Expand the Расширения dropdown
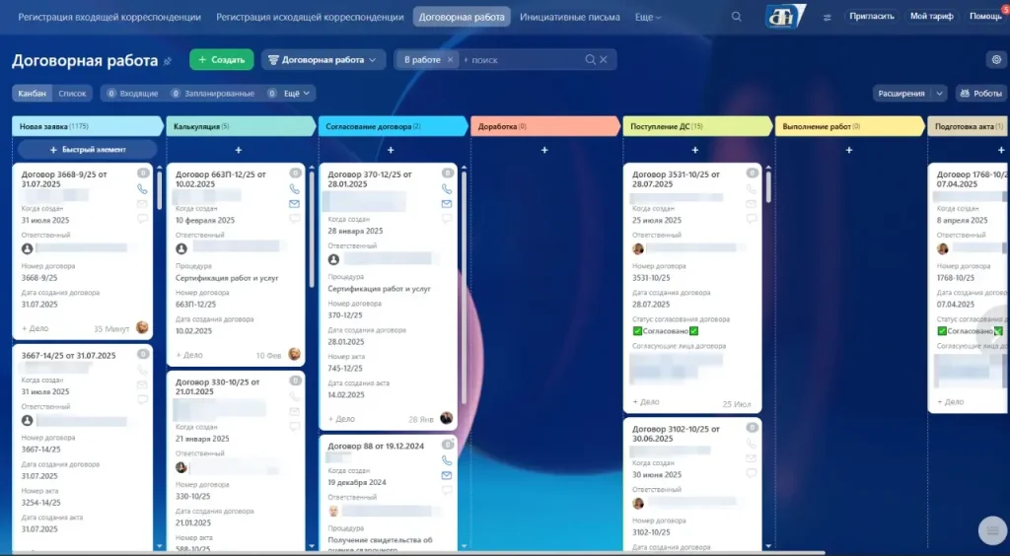 coord(908,94)
